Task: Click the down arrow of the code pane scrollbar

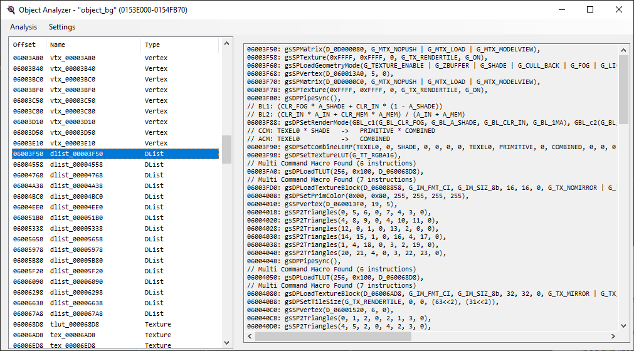Action: tap(623, 326)
